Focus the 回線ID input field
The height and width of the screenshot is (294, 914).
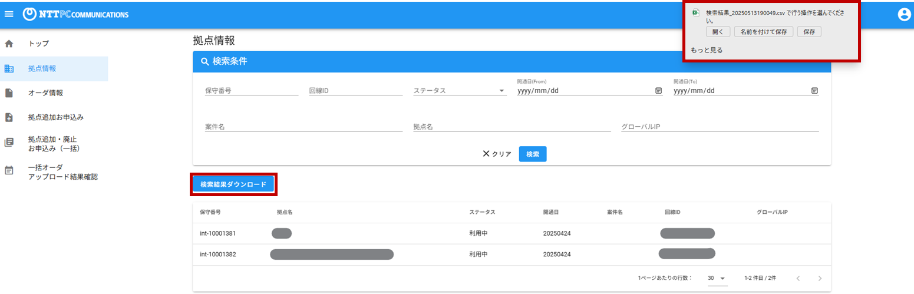[355, 91]
